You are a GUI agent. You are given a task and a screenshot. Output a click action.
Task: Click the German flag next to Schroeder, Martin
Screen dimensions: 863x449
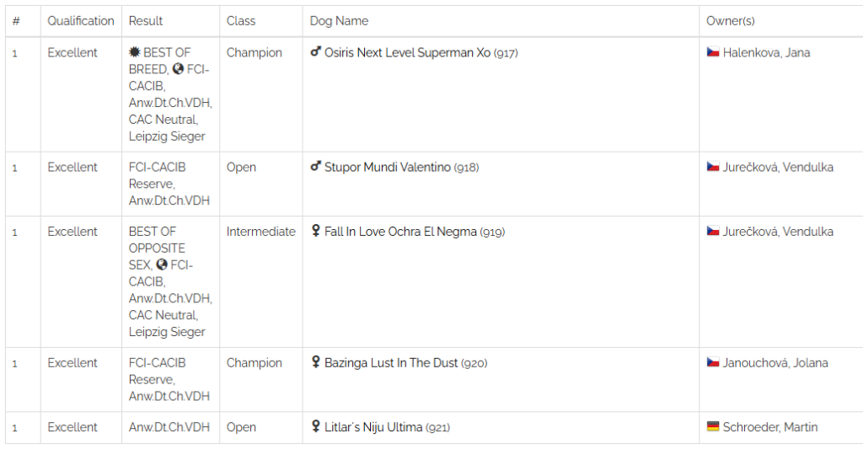713,426
